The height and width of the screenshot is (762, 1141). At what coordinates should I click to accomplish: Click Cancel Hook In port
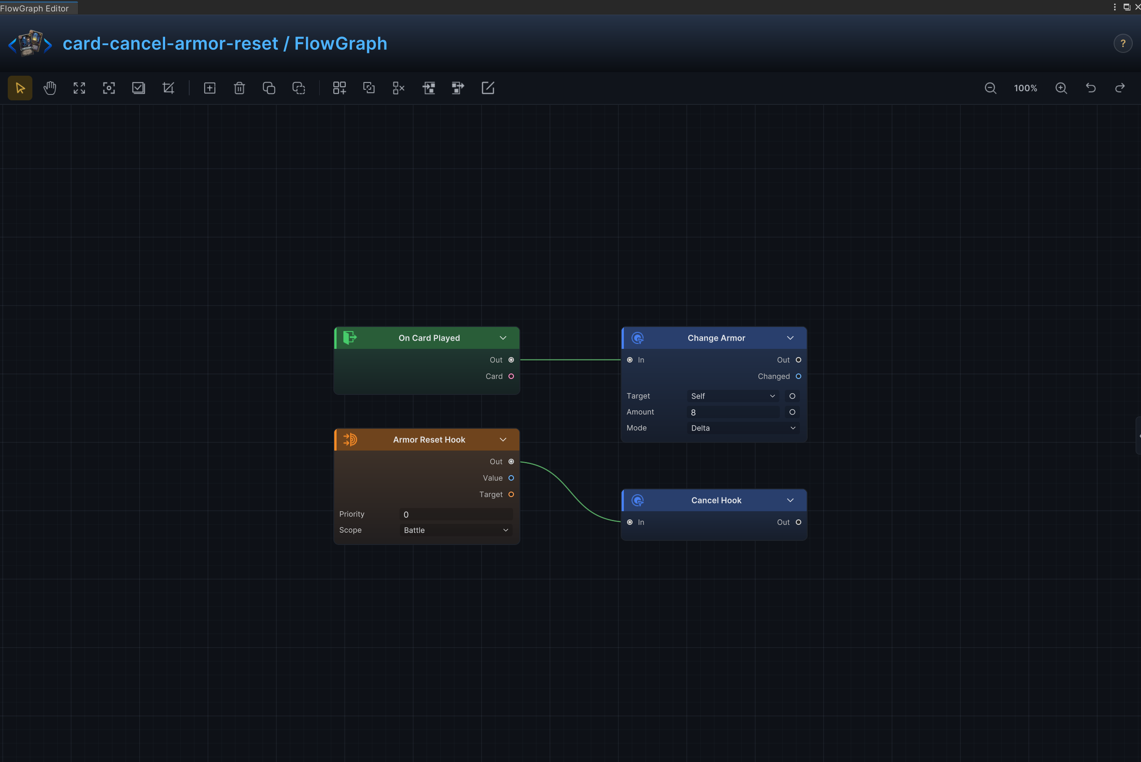(x=630, y=523)
